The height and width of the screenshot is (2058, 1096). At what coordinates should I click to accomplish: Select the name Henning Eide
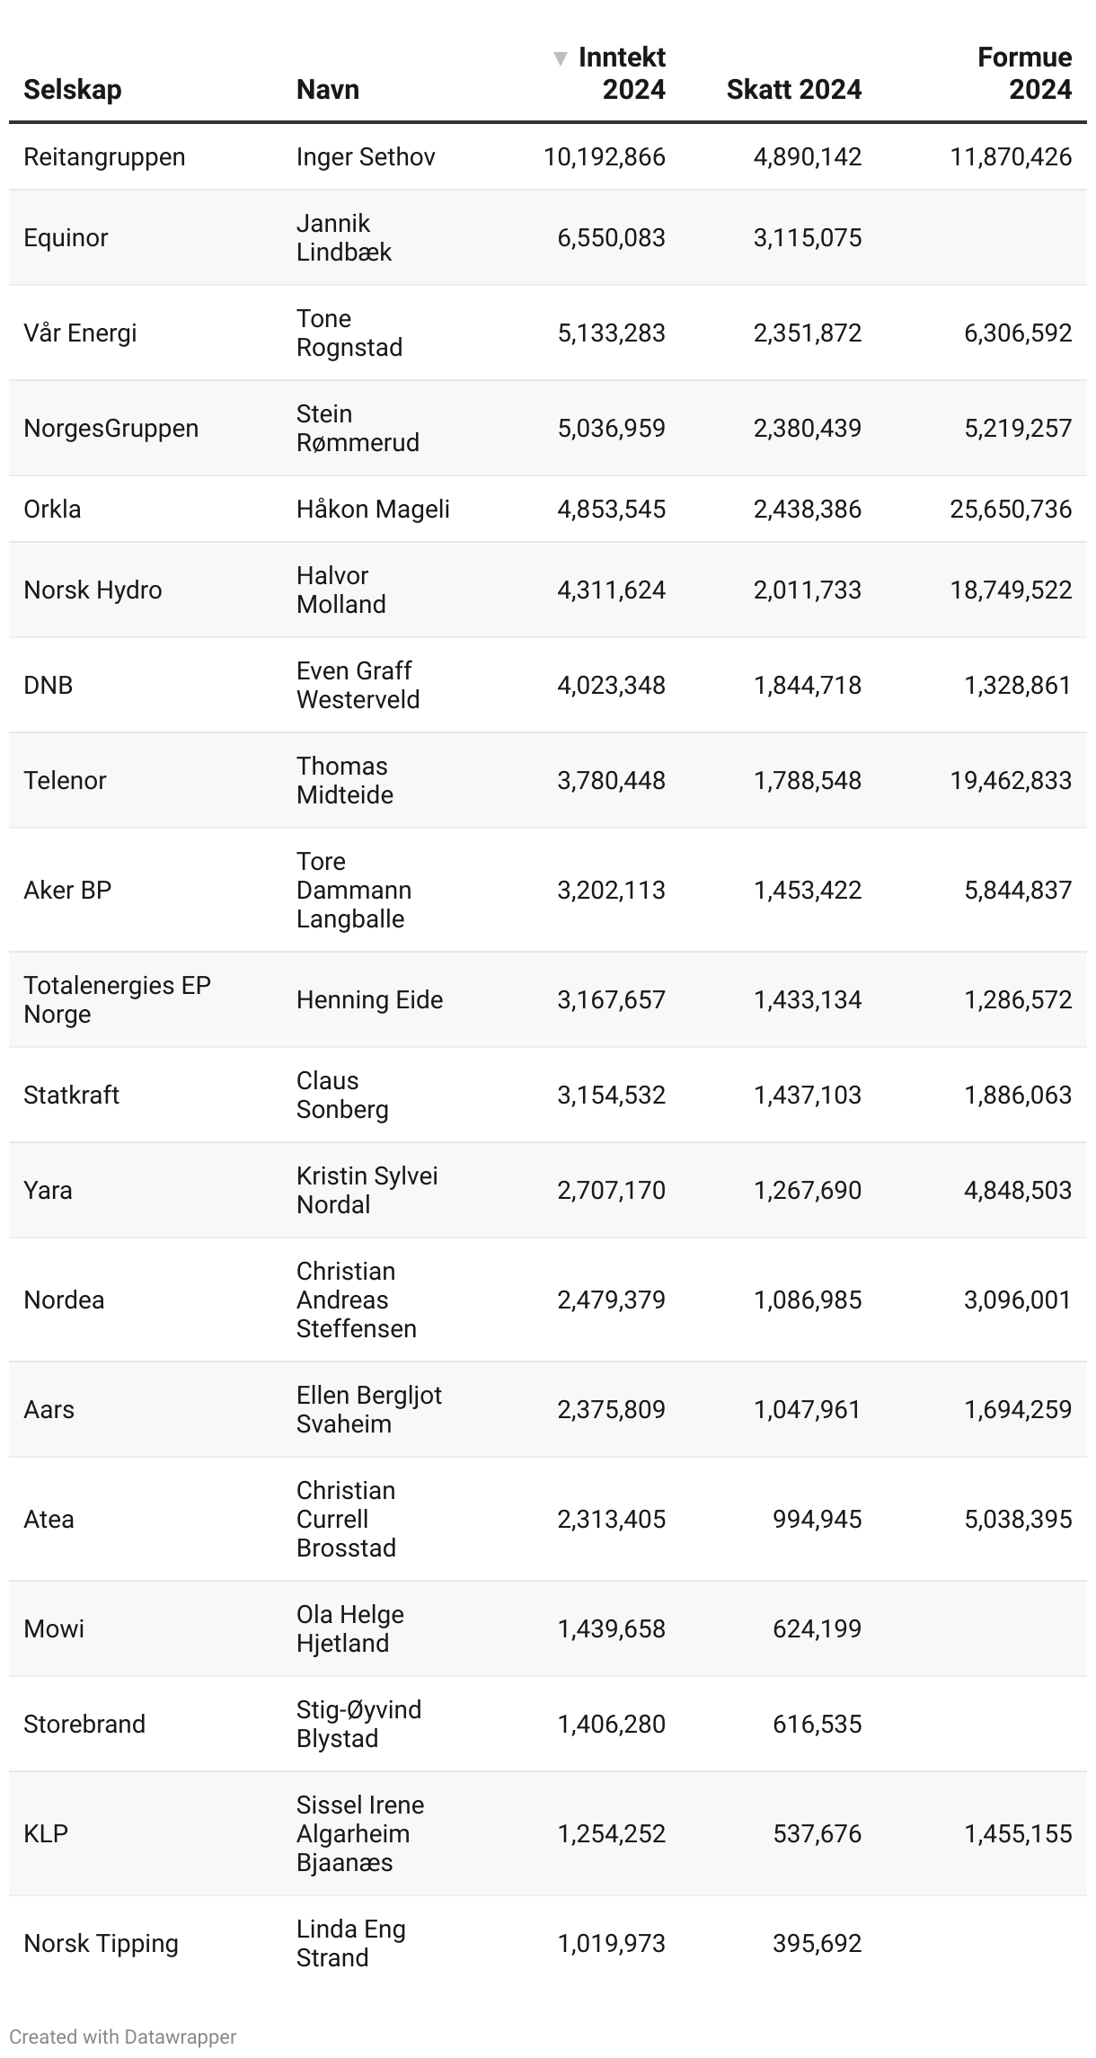369,1000
